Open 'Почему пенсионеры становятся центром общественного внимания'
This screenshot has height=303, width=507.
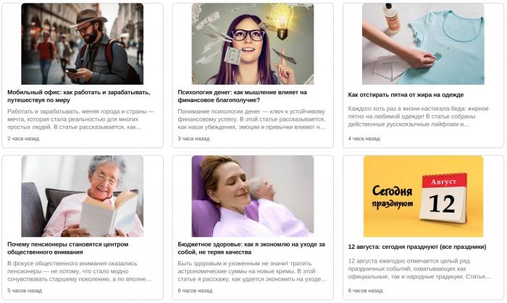(x=68, y=248)
